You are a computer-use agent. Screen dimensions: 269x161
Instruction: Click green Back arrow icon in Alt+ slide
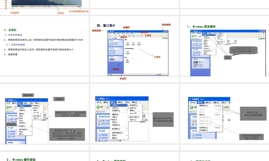[x=98, y=107]
